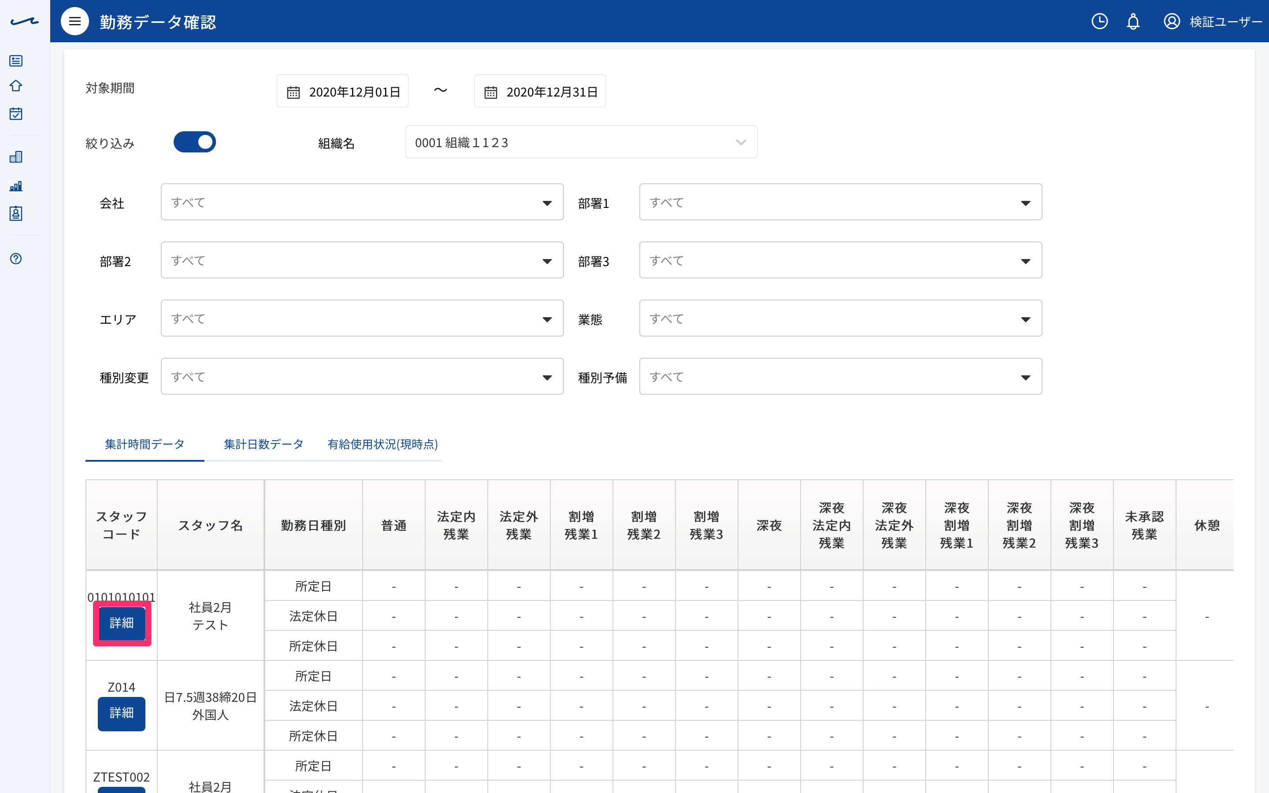Open the 部署2 dropdown

click(362, 260)
